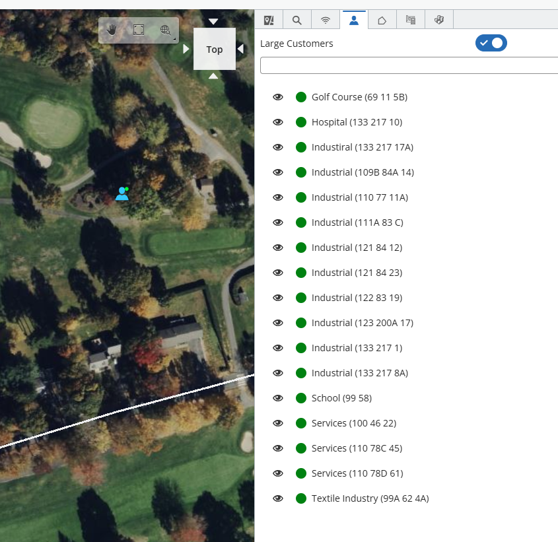Open the globe zoom search tool
The height and width of the screenshot is (542, 558).
(166, 30)
